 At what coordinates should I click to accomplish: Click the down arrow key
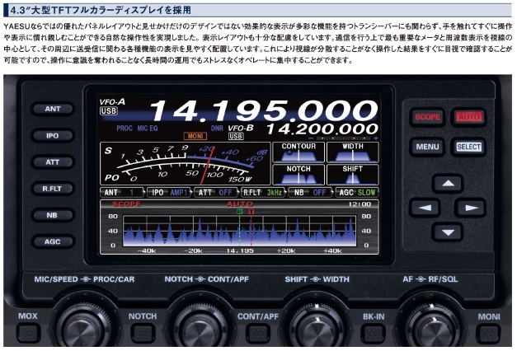click(448, 232)
